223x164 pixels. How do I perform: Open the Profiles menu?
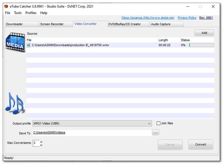[31, 13]
